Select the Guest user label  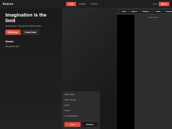(155, 4)
